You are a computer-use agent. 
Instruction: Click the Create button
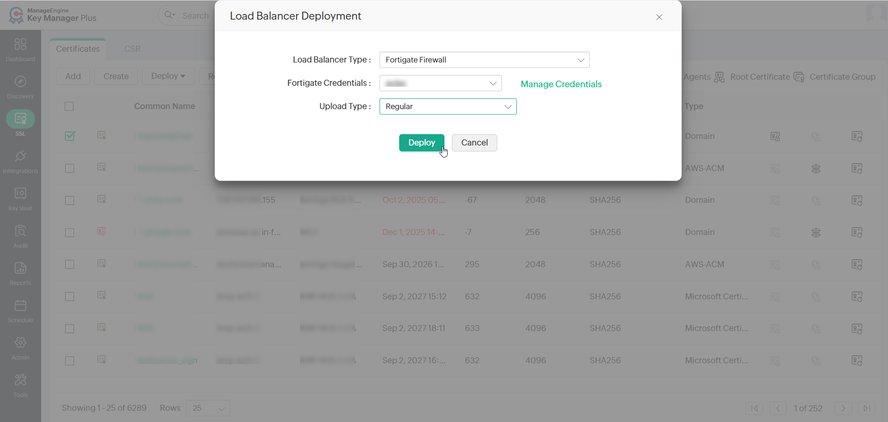(x=116, y=76)
